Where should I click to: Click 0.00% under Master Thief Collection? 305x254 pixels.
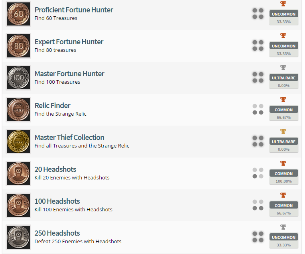point(283,149)
